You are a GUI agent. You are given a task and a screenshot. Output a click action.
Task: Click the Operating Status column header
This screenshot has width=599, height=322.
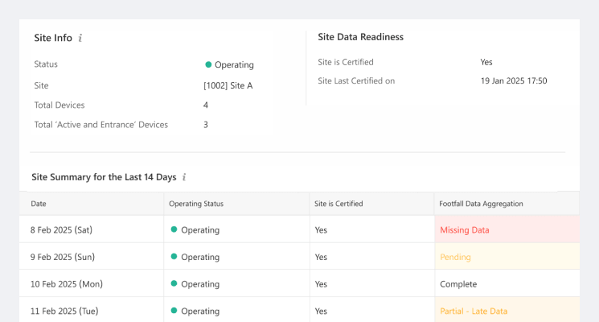196,204
